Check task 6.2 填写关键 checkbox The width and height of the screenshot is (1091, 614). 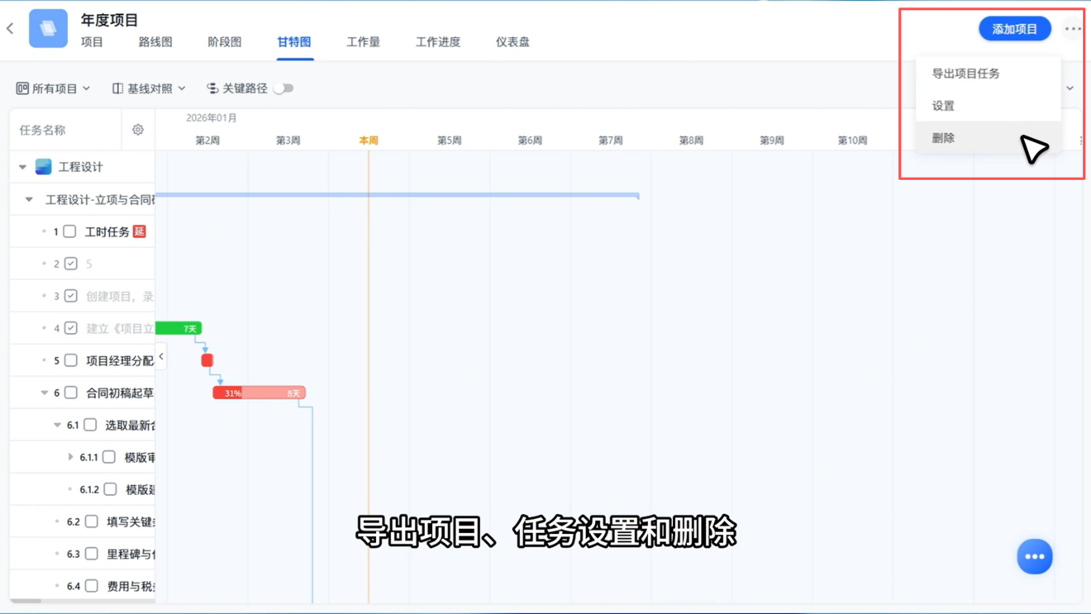(x=92, y=521)
